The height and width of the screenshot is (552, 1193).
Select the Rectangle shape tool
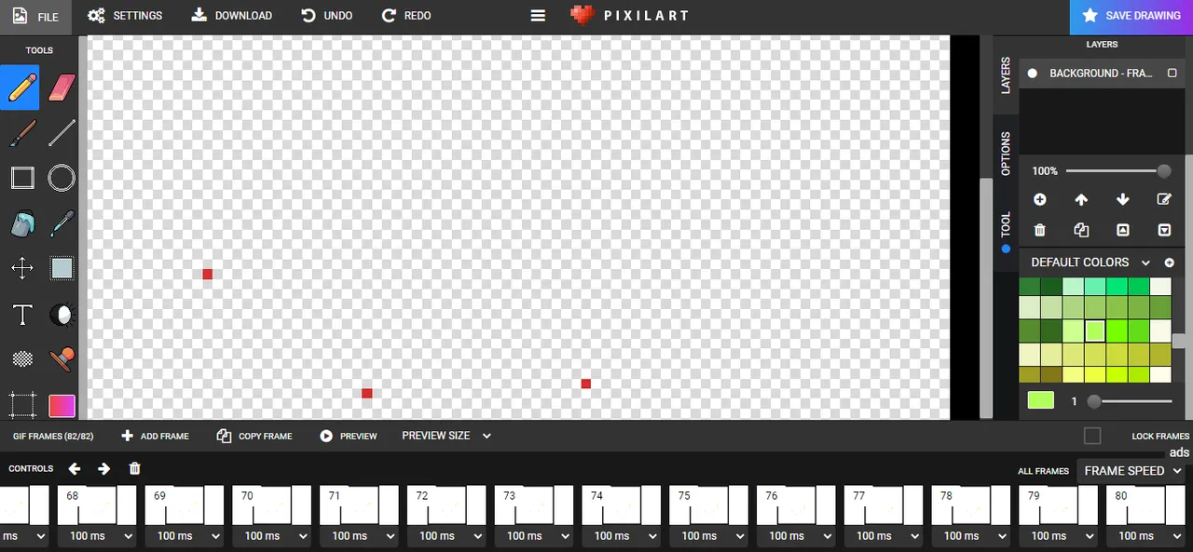tap(21, 178)
